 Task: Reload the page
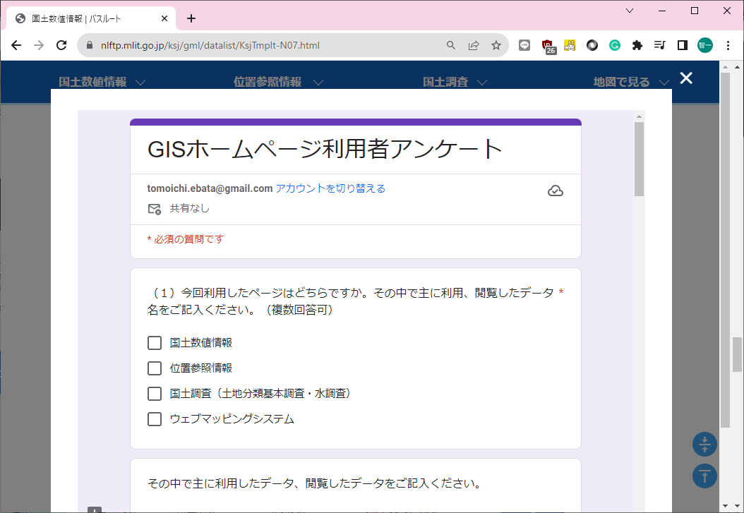(61, 45)
